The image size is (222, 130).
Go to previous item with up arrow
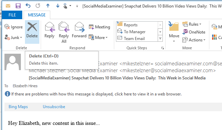pos(48,6)
